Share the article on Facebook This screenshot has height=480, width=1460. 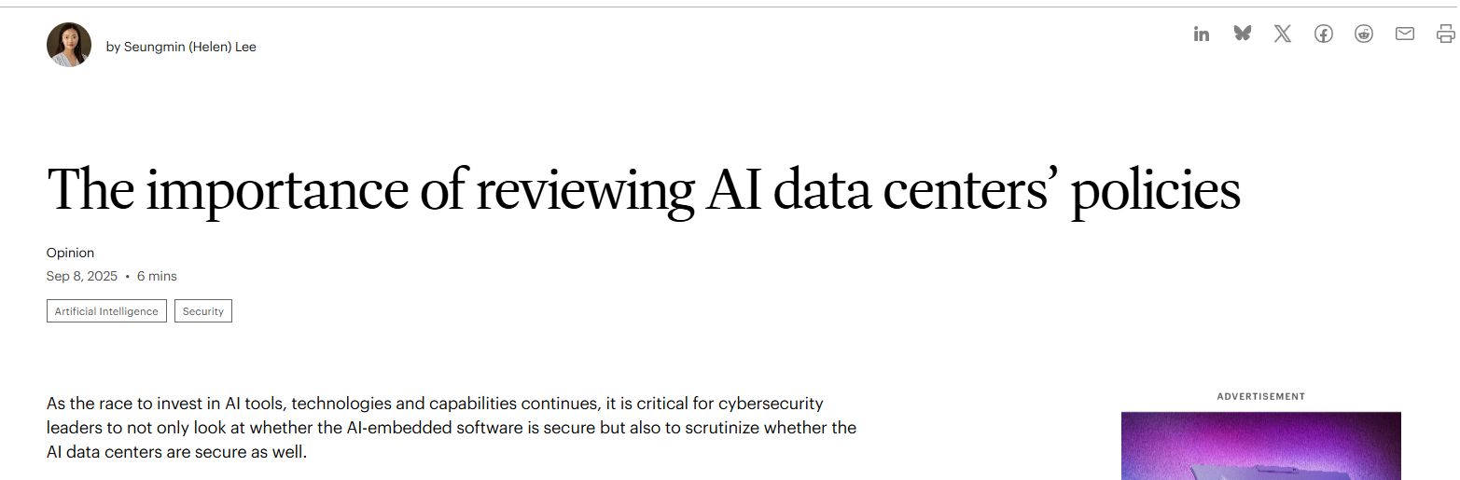point(1323,34)
